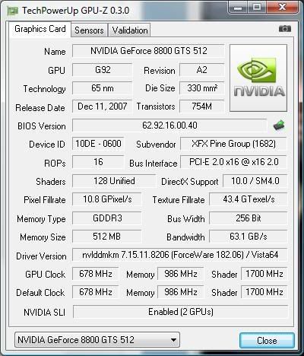Click the GPU-Z title bar app icon
Viewport: 304px width, 356px height.
(x=13, y=11)
